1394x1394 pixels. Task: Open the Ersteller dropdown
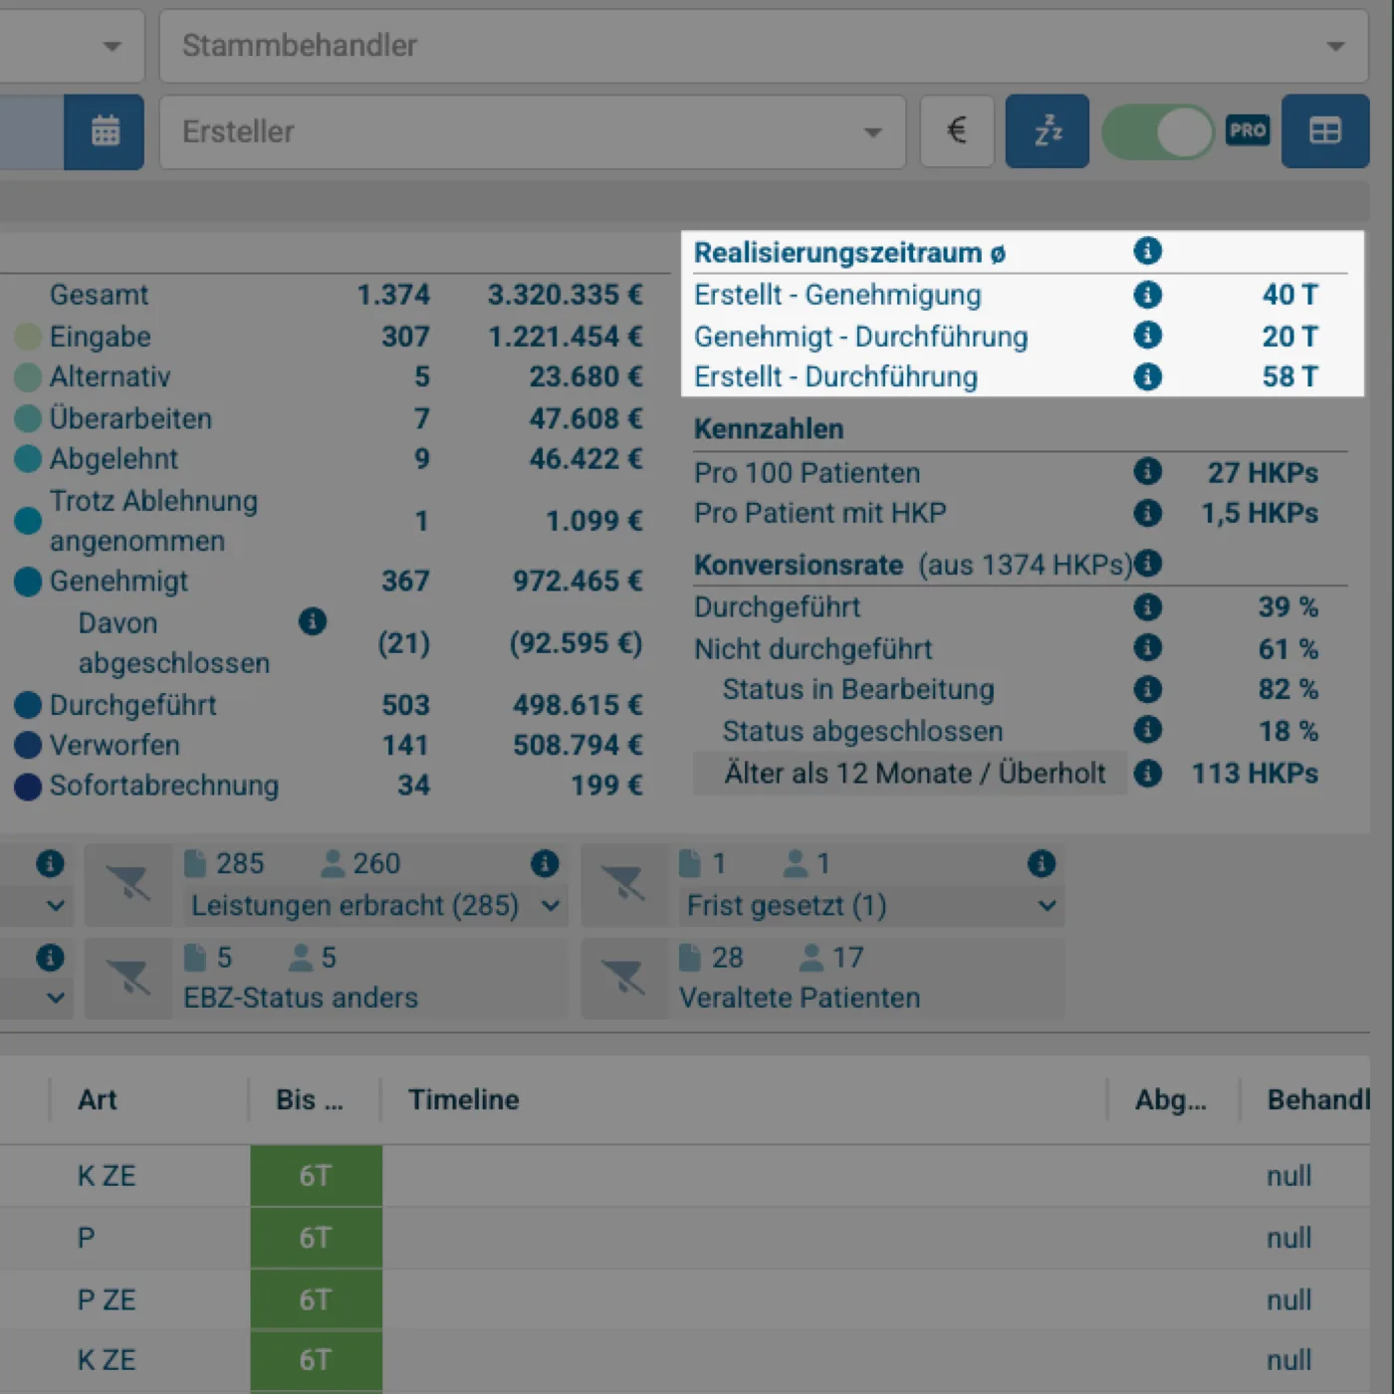[533, 131]
